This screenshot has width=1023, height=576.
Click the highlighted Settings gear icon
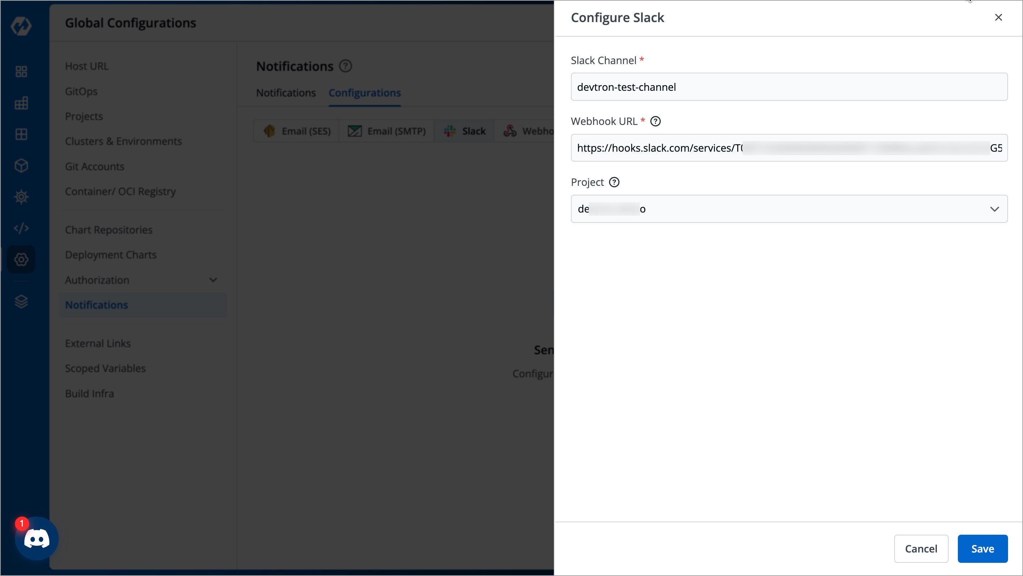click(x=21, y=259)
